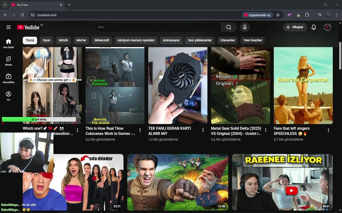Viewport: 342px width, 213px height.
Task: Open notifications bell
Action: point(313,27)
